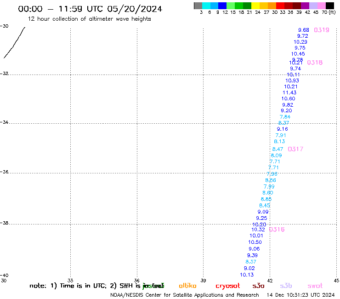
Task: Click the wave height value 8.56
Action: [271, 180]
